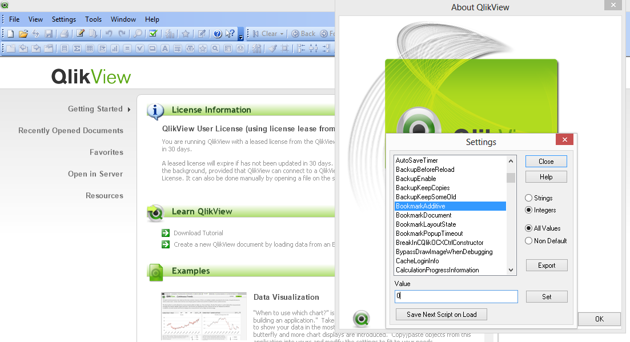Viewport: 630px width, 342px height.
Task: Click the Context Help cursor-question icon
Action: tap(230, 34)
